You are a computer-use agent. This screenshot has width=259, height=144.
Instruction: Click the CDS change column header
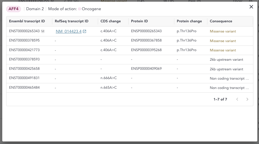(x=110, y=21)
